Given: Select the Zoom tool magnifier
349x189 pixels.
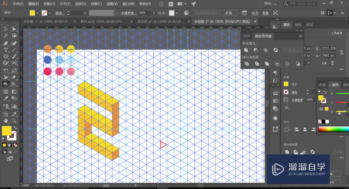Looking at the screenshot, I should pyautogui.click(x=14, y=121).
